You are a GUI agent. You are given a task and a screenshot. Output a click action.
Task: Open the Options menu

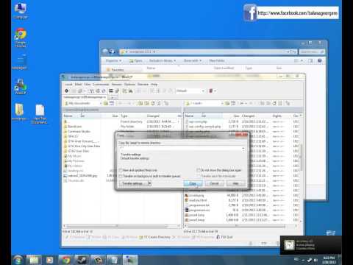coord(129,84)
